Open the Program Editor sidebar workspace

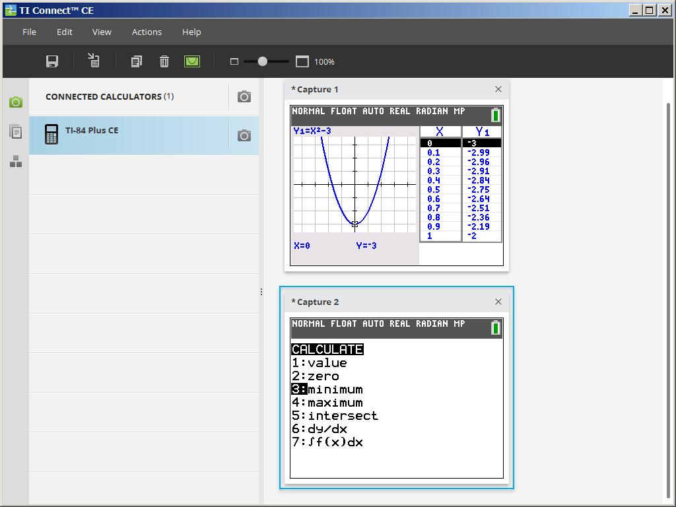pos(16,161)
